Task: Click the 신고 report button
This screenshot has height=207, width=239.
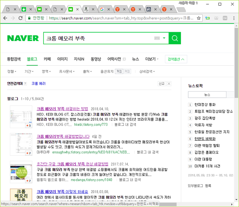Action: pyautogui.click(x=162, y=84)
